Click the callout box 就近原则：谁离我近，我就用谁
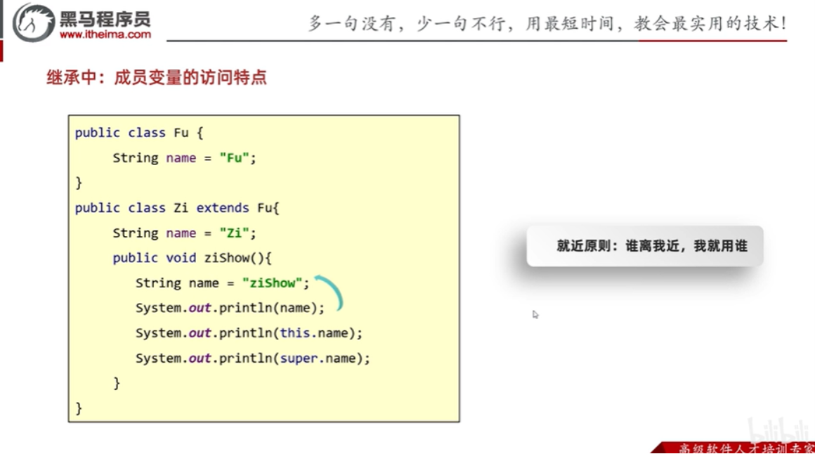Image resolution: width=815 pixels, height=454 pixels. point(644,246)
